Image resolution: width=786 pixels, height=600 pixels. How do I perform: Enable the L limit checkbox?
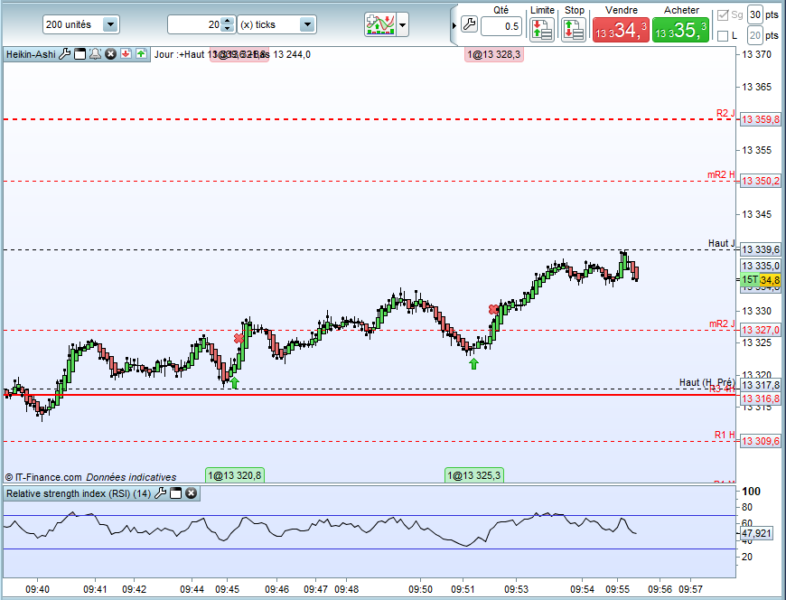[723, 35]
